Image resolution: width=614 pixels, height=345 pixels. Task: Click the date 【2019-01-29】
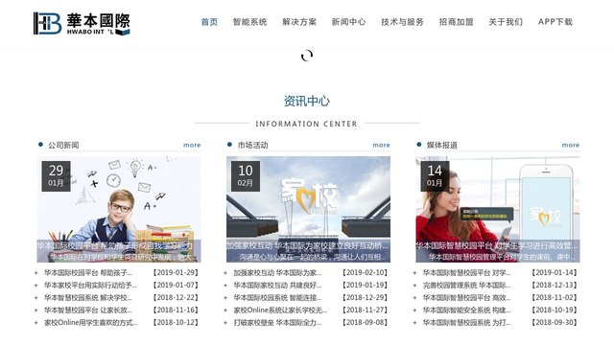[176, 272]
